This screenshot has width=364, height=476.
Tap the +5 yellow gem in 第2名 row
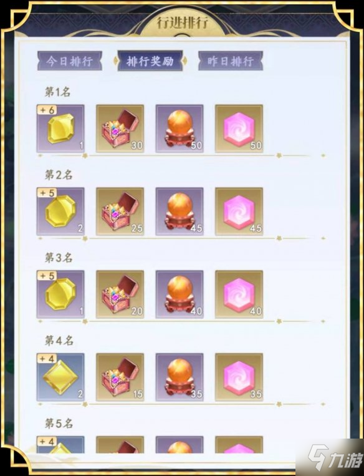click(x=60, y=211)
